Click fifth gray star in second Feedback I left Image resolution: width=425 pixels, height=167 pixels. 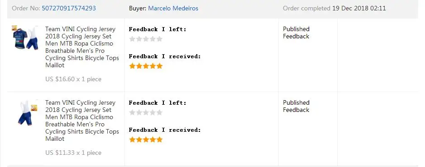159,113
